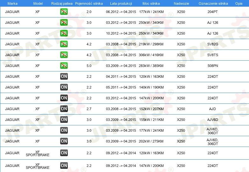Image resolution: width=249 pixels, height=172 pixels.
Task: Click the Rodzaj paliwa column header
Action: point(62,3)
